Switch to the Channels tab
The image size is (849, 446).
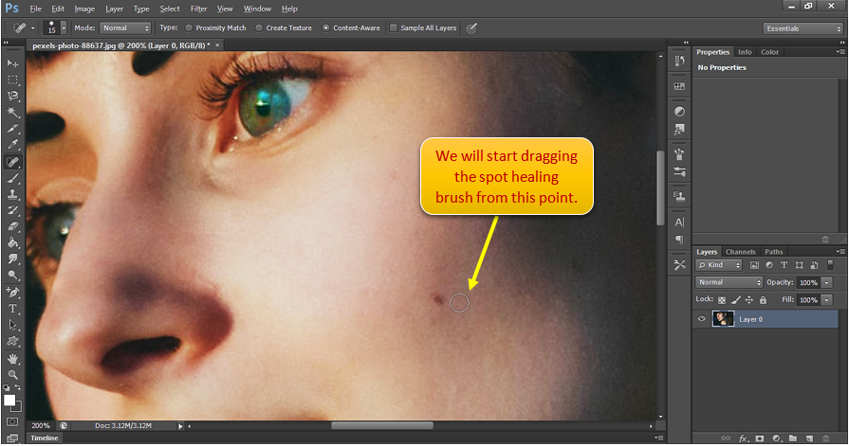[x=740, y=252]
